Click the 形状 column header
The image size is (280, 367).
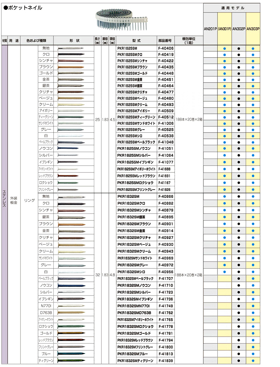74,40
